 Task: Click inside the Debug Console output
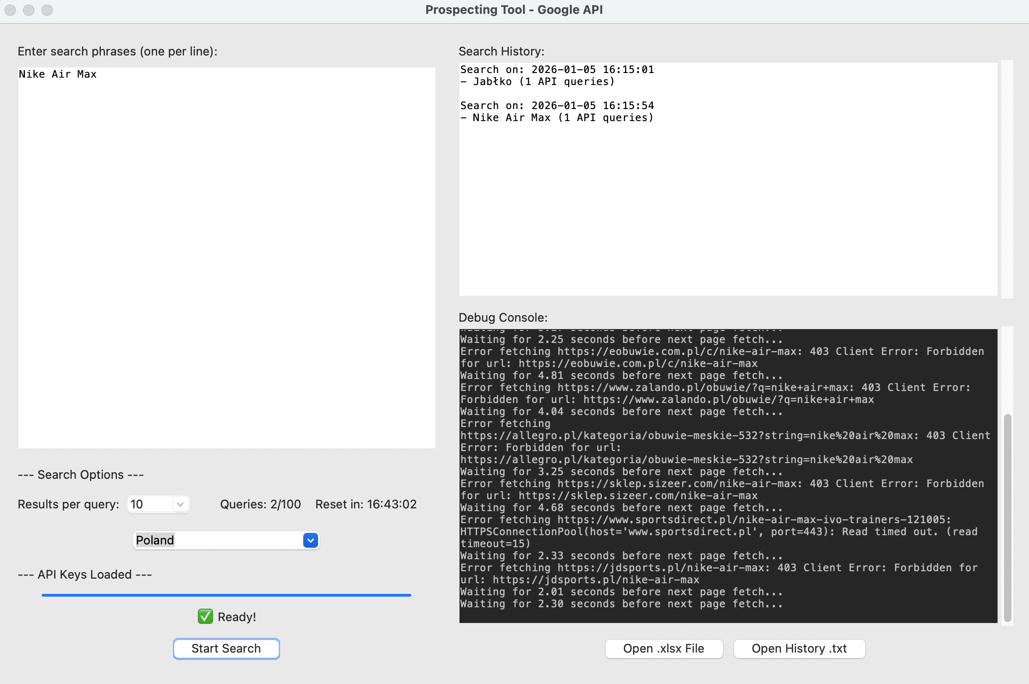point(728,476)
